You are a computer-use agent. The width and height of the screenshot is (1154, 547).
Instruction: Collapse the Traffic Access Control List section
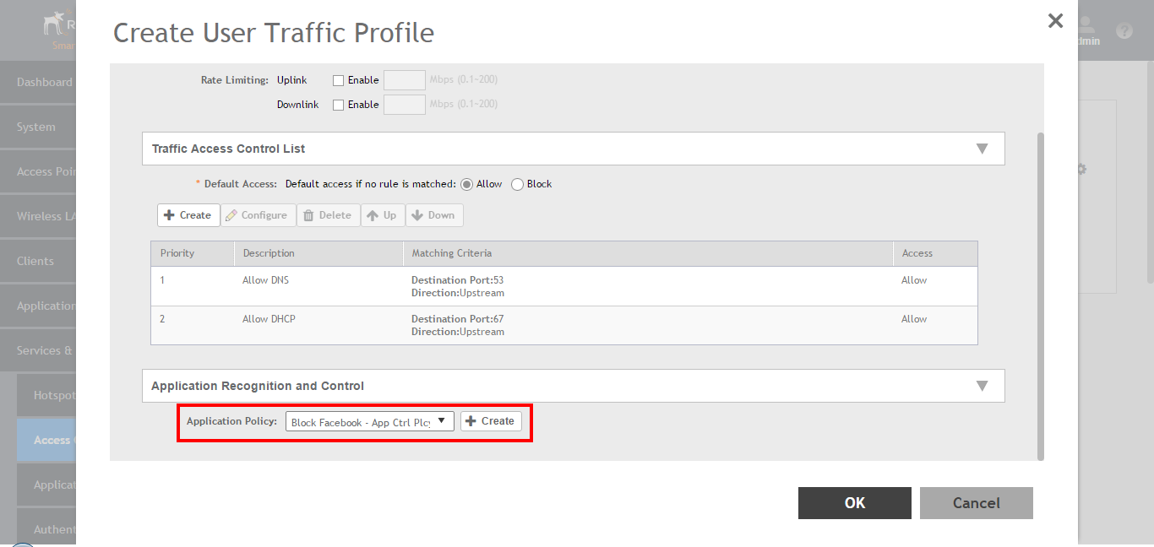pyautogui.click(x=982, y=149)
